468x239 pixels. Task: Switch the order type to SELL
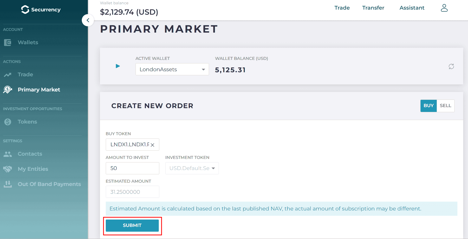point(445,106)
